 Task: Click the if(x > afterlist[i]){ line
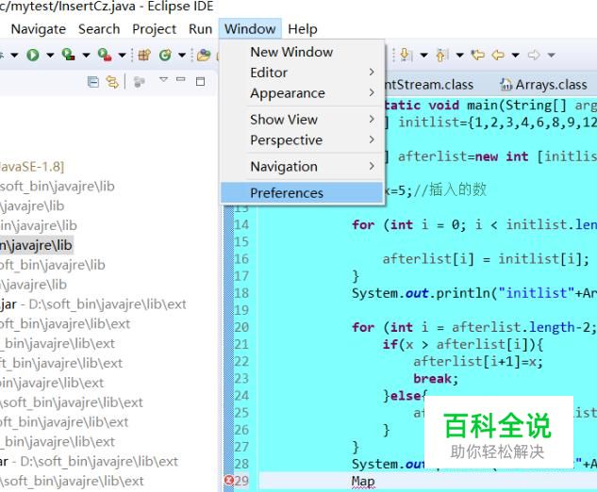[x=462, y=344]
